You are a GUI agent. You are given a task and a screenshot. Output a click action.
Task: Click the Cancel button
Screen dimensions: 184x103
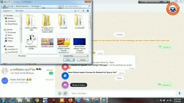click(83, 60)
